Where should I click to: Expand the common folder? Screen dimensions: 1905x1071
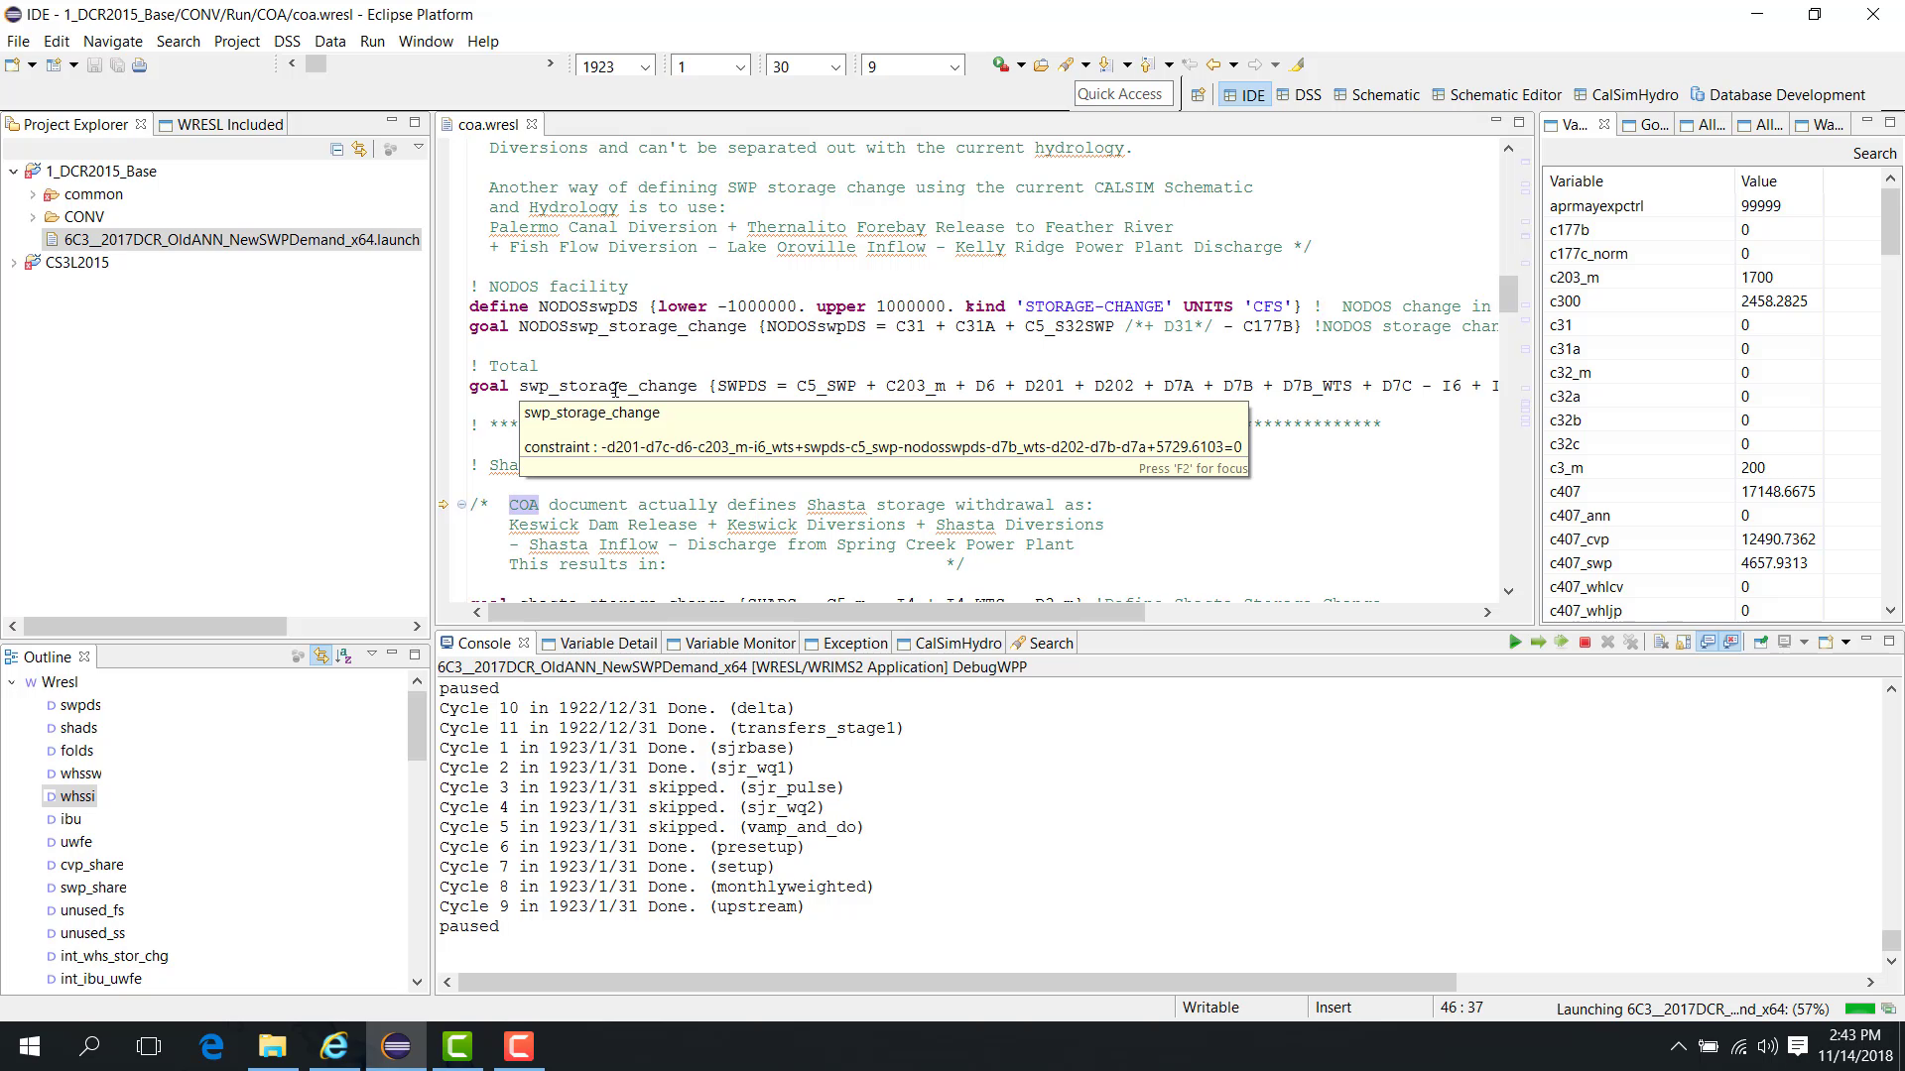[33, 194]
